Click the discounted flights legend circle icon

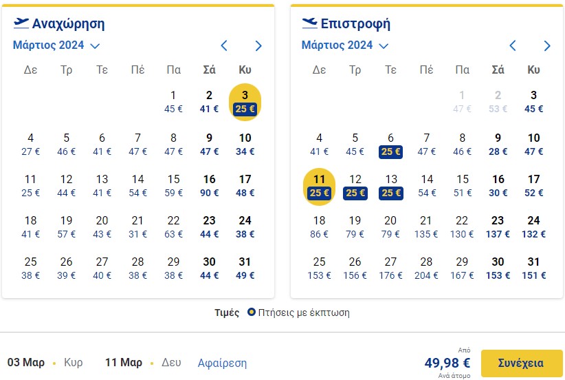coord(251,312)
